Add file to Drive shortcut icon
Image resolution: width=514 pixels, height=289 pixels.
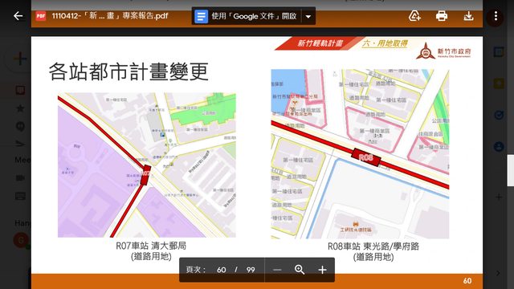tap(414, 16)
